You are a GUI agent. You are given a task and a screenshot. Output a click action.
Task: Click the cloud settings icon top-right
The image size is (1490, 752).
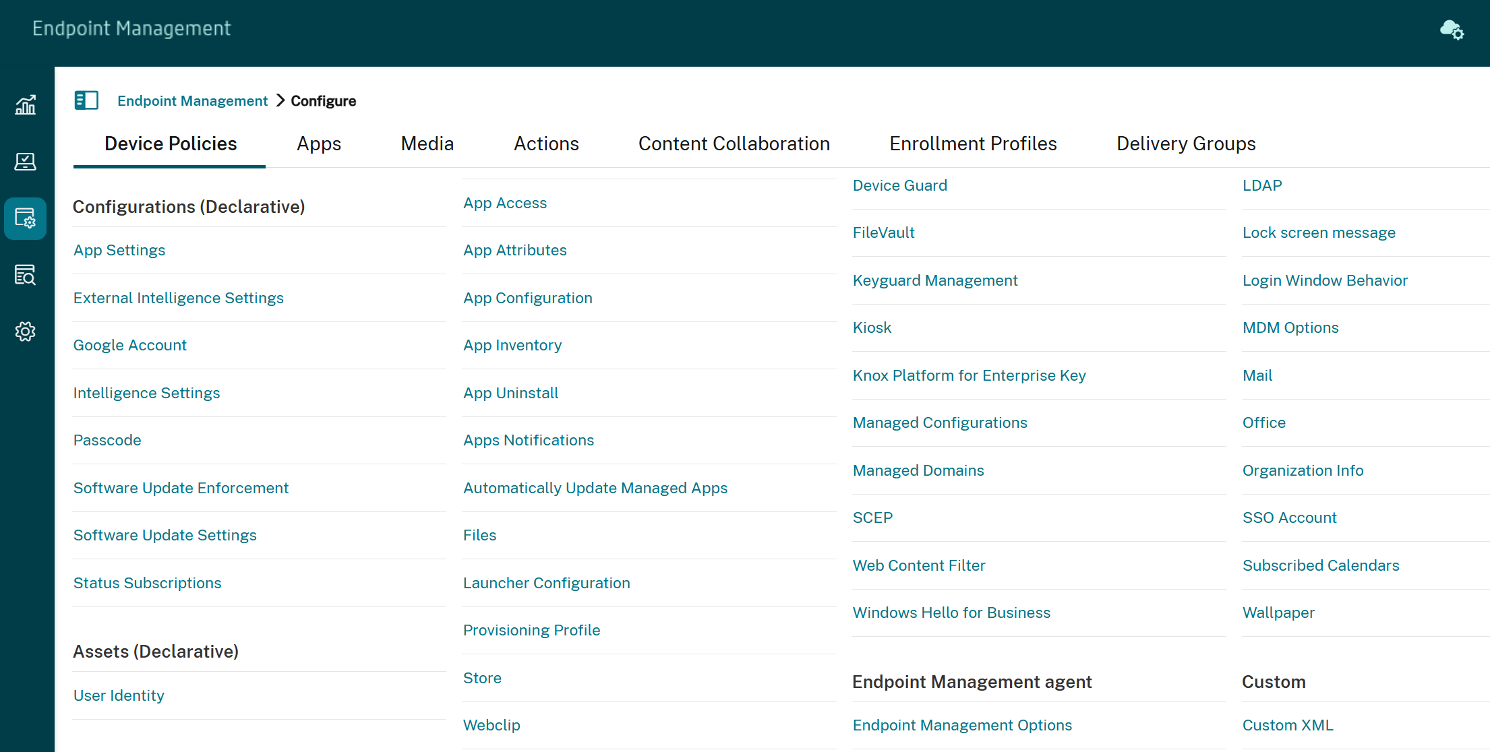tap(1452, 30)
